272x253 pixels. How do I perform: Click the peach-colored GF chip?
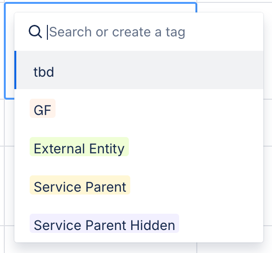coord(43,108)
